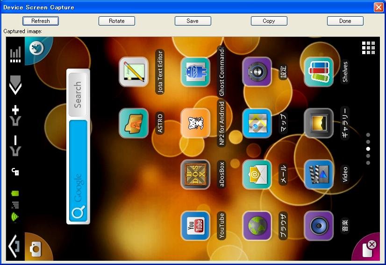Open the Ghost Commander app icon
386x265 pixels.
pyautogui.click(x=195, y=72)
